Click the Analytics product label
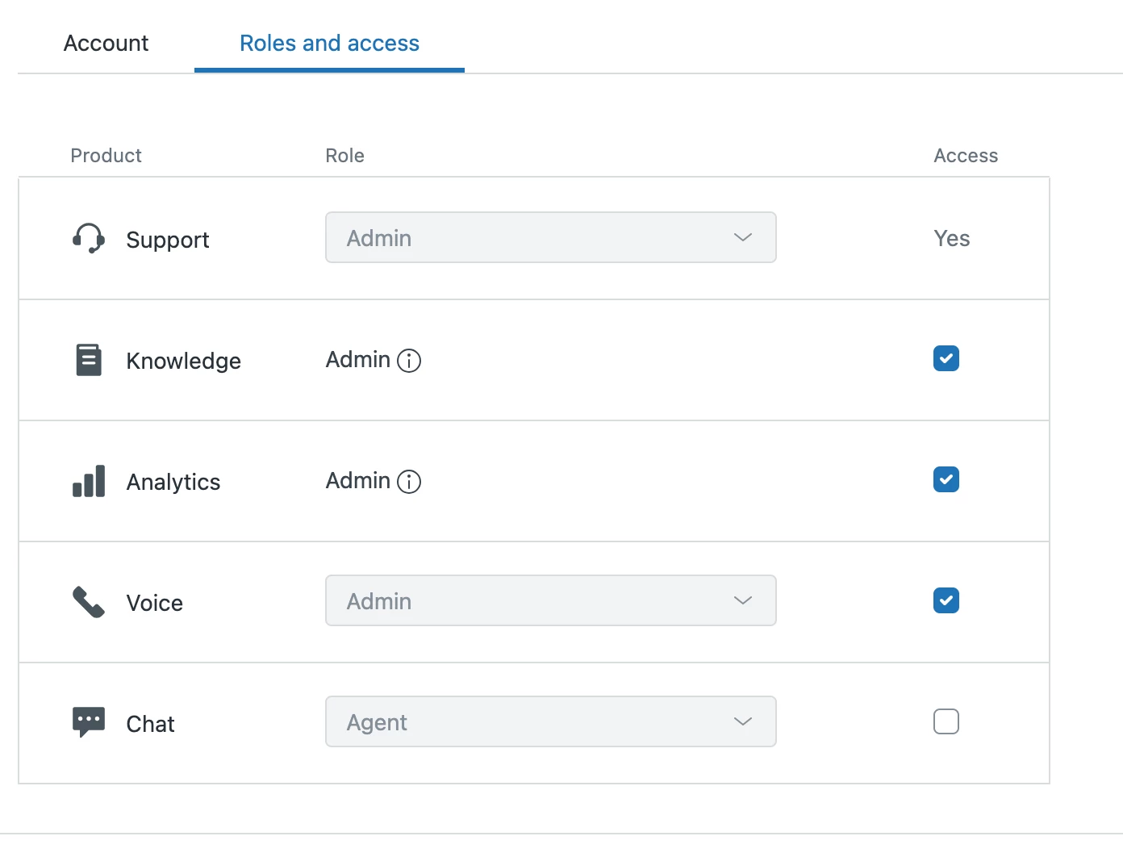1123x857 pixels. [173, 482]
